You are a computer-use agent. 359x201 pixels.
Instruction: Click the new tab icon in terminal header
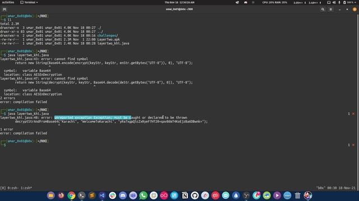[4, 9]
